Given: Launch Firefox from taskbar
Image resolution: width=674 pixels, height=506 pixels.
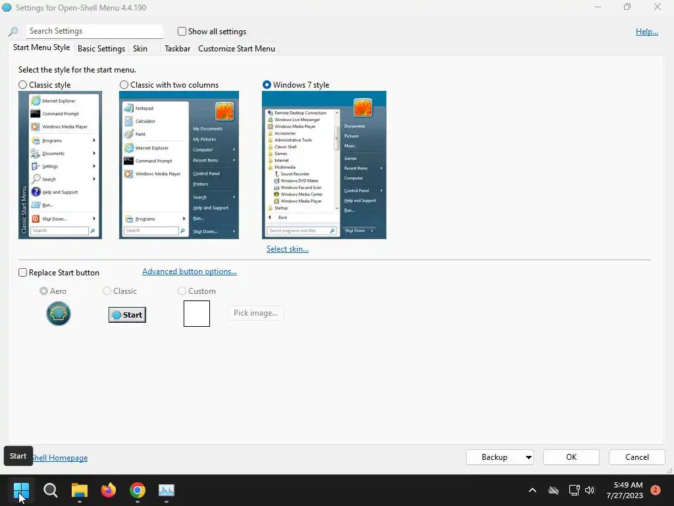Looking at the screenshot, I should coord(109,490).
